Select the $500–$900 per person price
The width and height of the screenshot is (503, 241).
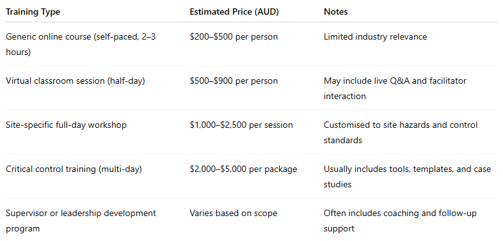tap(234, 81)
